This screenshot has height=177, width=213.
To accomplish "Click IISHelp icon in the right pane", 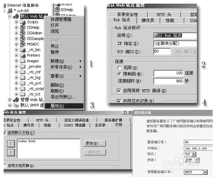I will coord(58,9).
